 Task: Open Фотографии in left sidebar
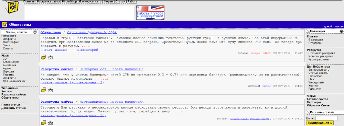[x=11, y=42]
